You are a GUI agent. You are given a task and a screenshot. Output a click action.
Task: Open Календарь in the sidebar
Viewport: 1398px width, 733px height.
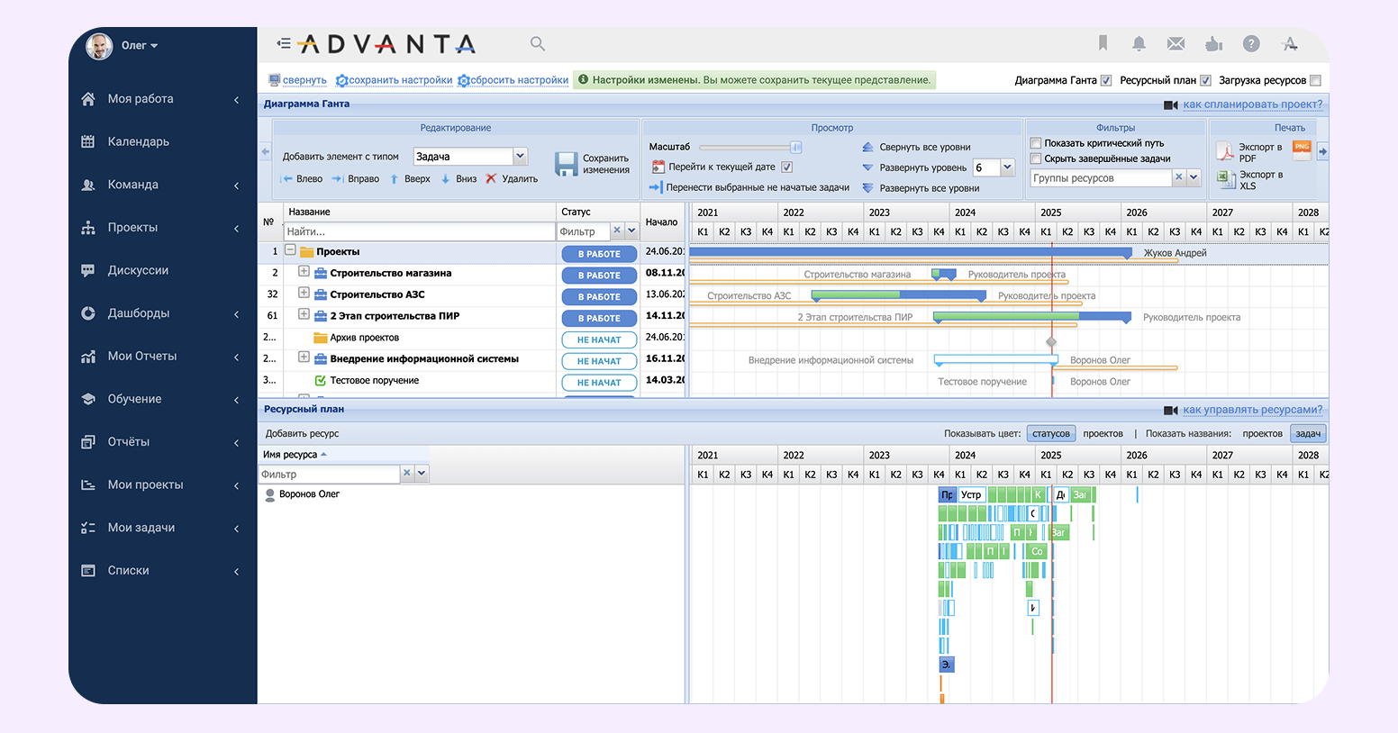click(139, 141)
